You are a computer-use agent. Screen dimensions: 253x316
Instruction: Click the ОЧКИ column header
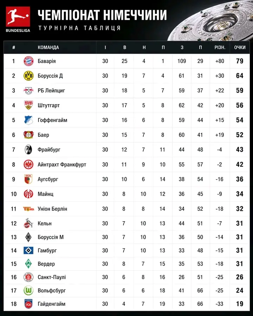[x=240, y=47]
